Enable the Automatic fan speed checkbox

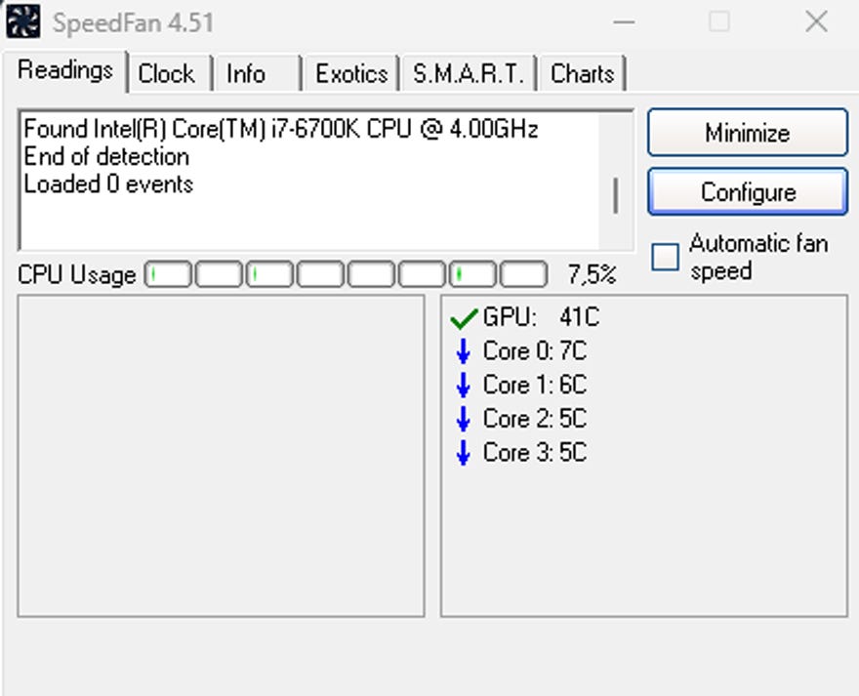tap(666, 257)
